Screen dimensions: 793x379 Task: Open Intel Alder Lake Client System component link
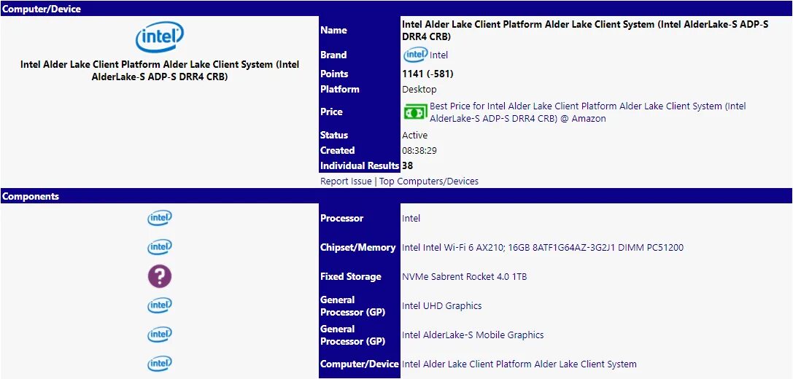coord(519,364)
